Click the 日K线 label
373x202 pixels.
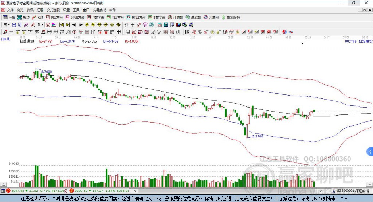(x=5, y=39)
